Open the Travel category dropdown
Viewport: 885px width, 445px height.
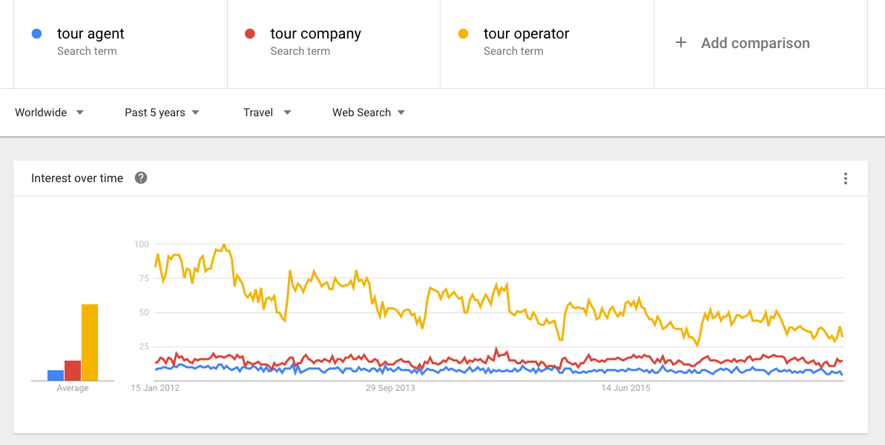coord(267,113)
